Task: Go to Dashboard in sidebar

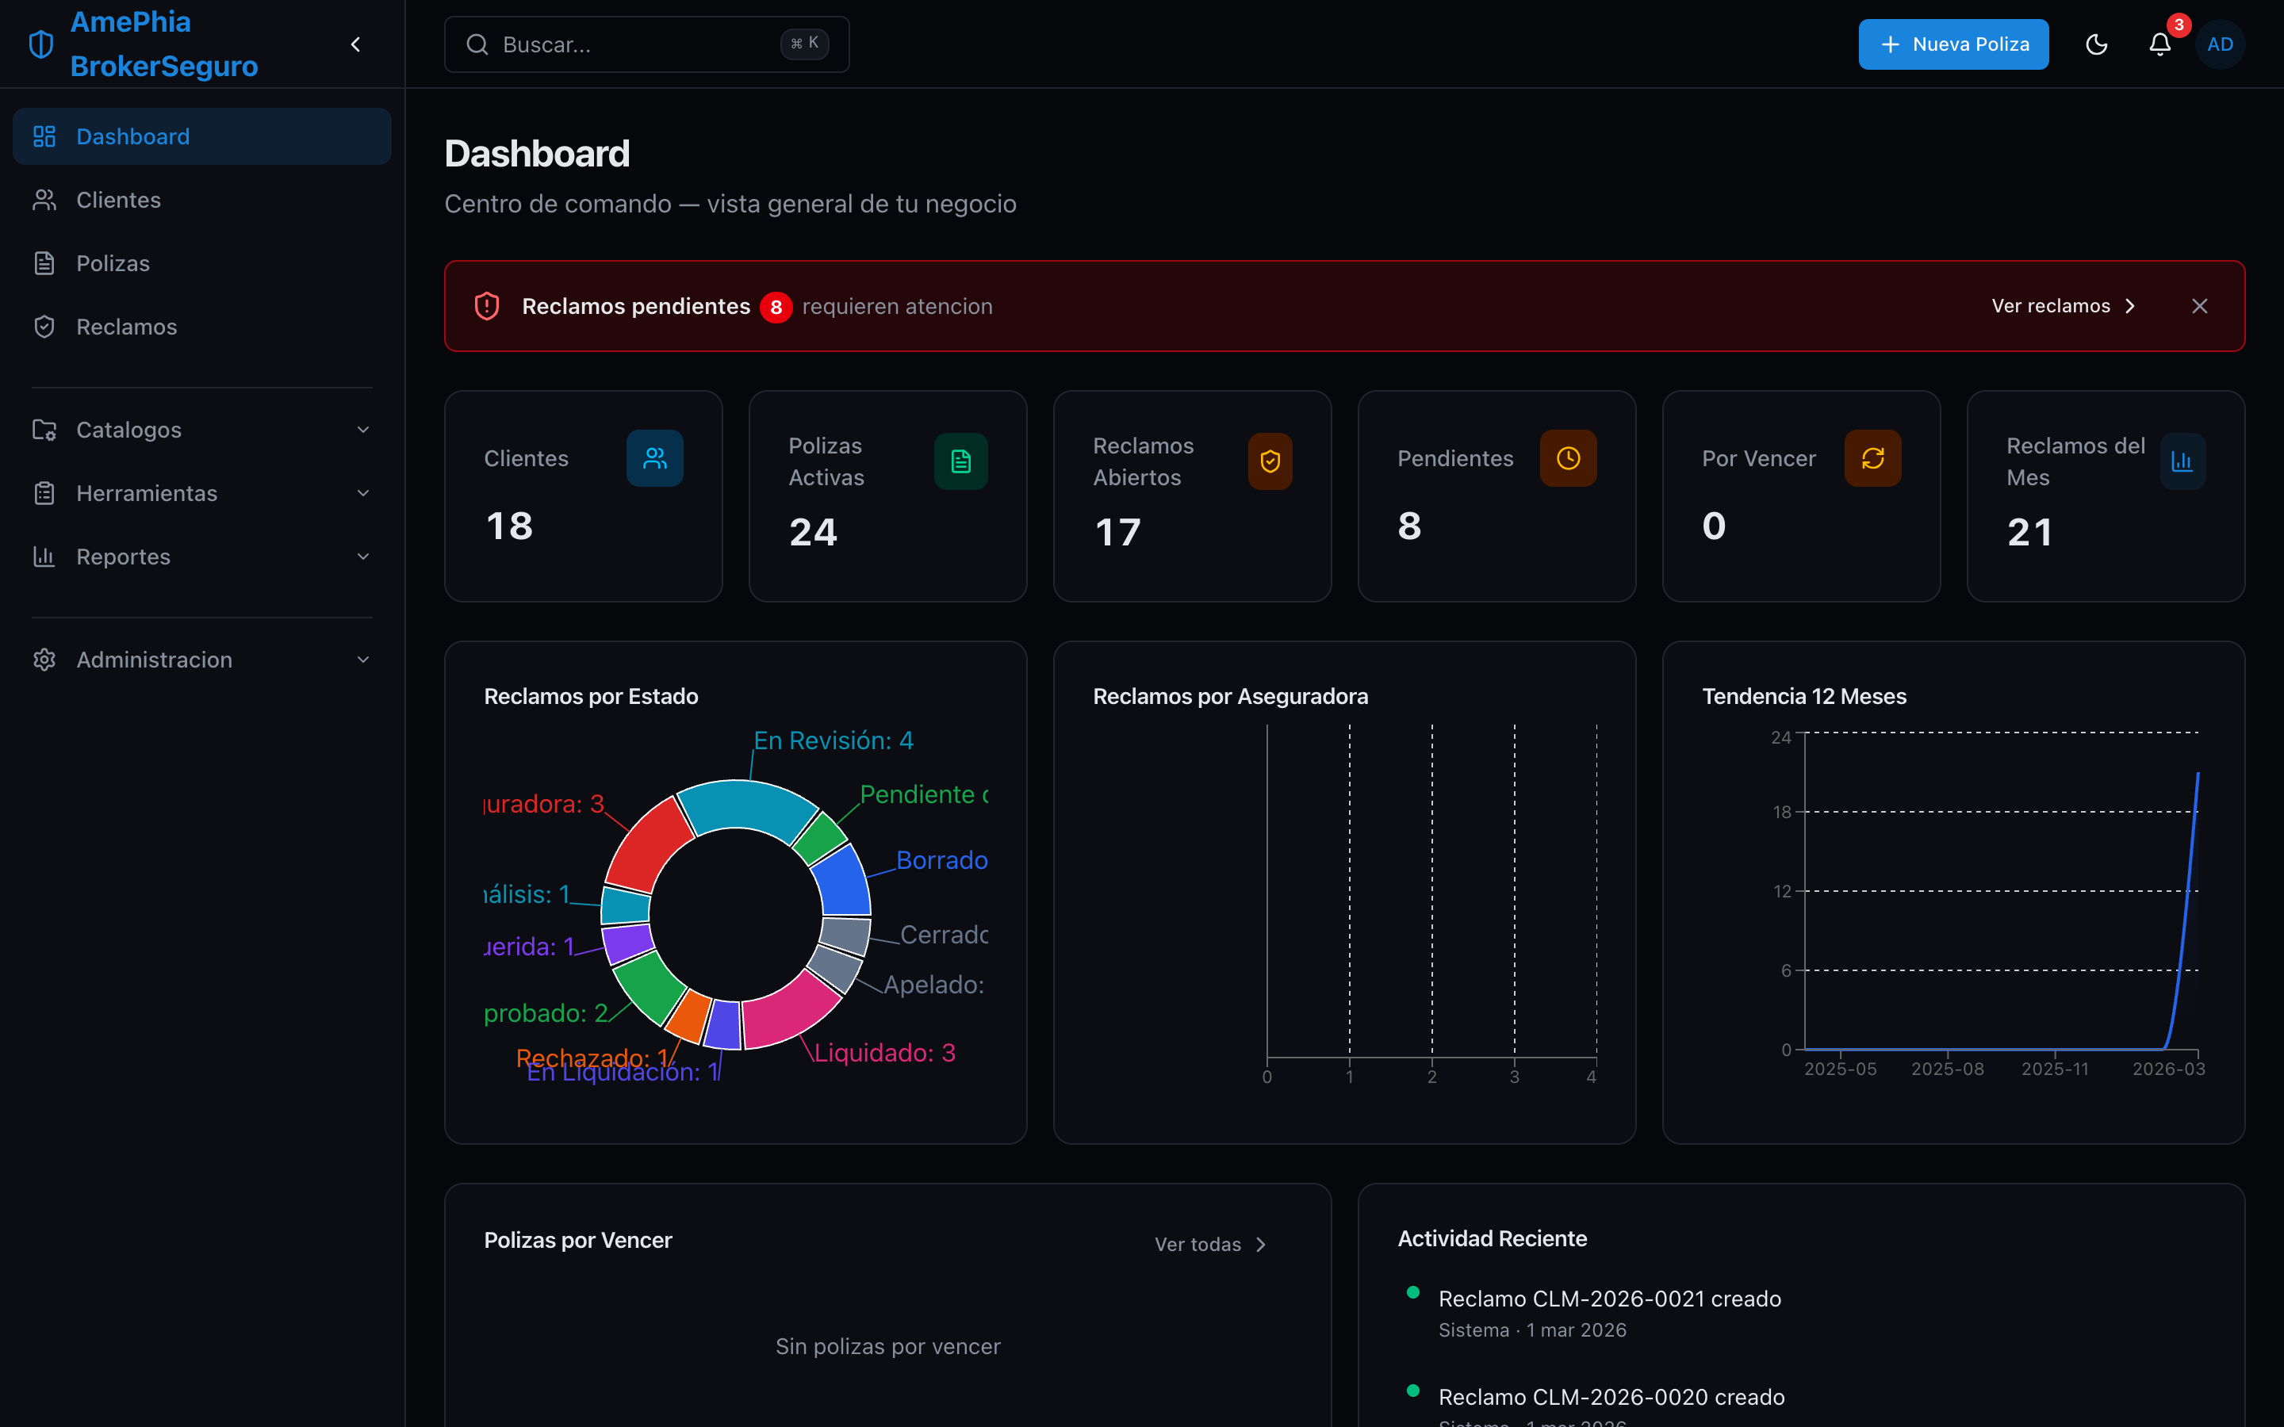Action: [x=202, y=136]
